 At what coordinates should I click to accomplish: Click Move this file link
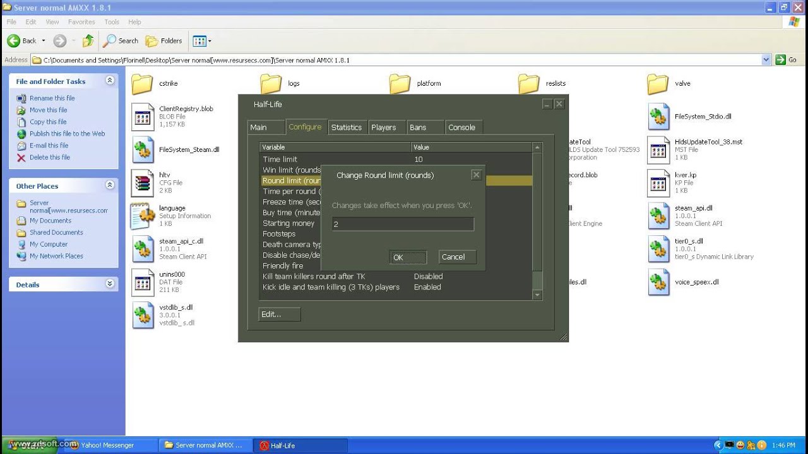point(48,110)
